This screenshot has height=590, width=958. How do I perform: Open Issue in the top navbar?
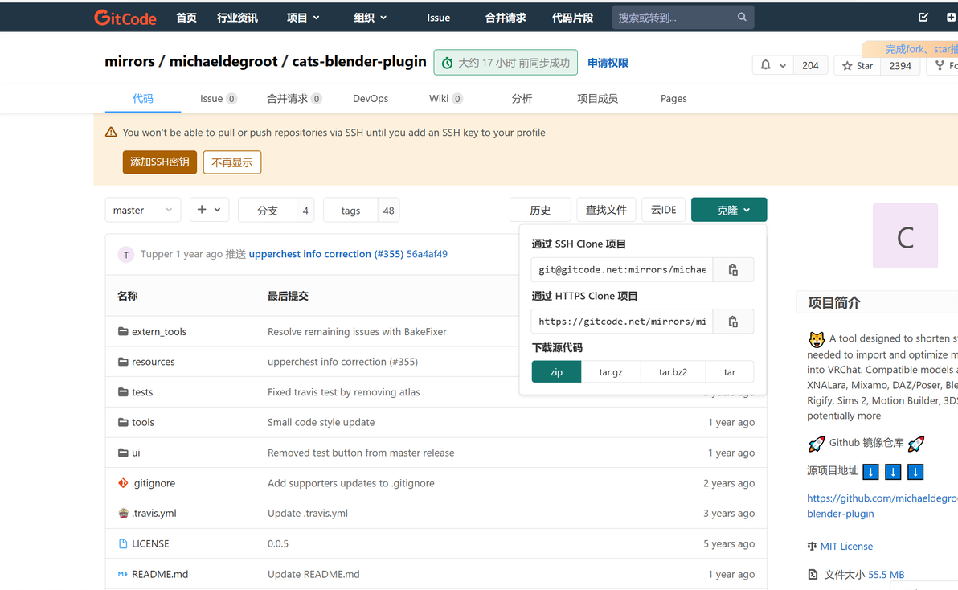[x=439, y=18]
